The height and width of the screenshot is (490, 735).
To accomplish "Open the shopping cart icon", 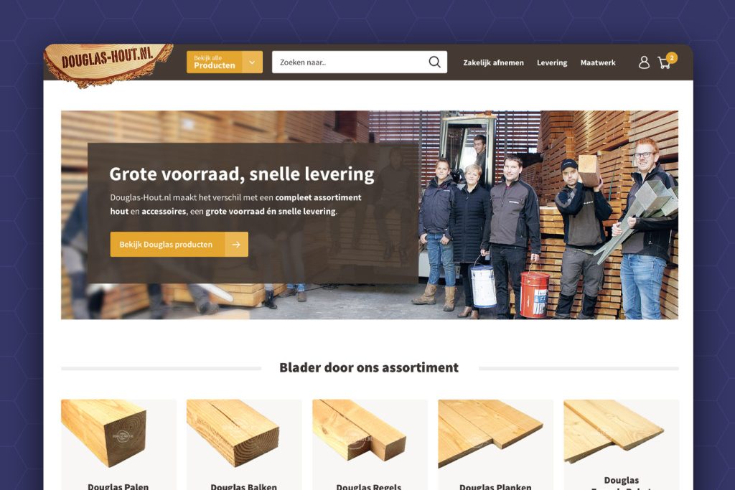I will pos(664,62).
